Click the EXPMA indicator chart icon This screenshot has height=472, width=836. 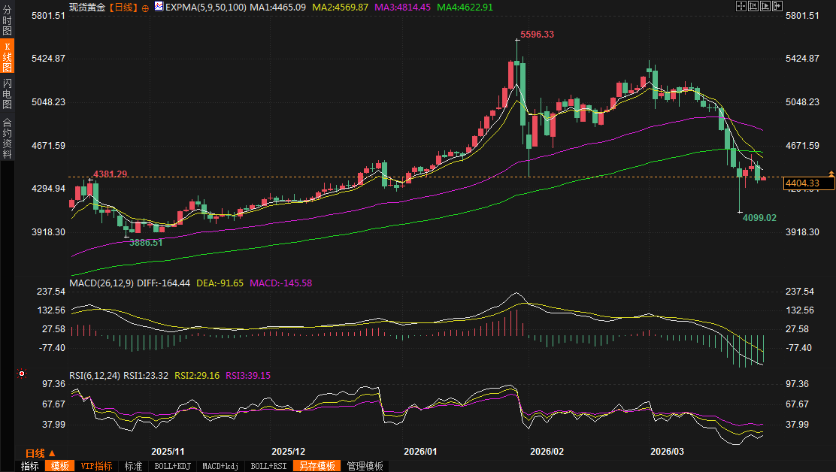pyautogui.click(x=158, y=7)
